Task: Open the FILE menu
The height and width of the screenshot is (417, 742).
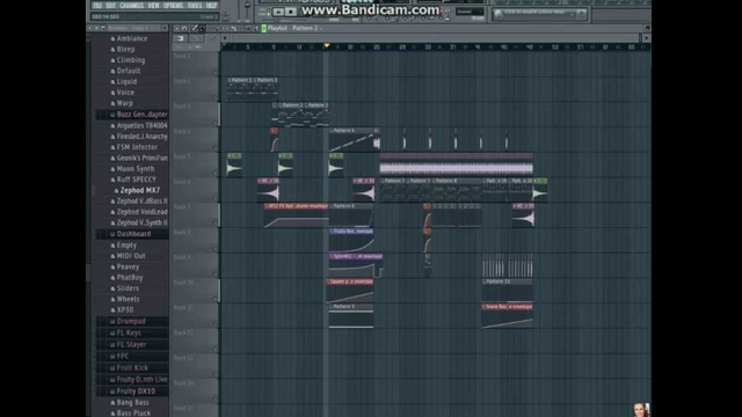Action: pyautogui.click(x=97, y=5)
